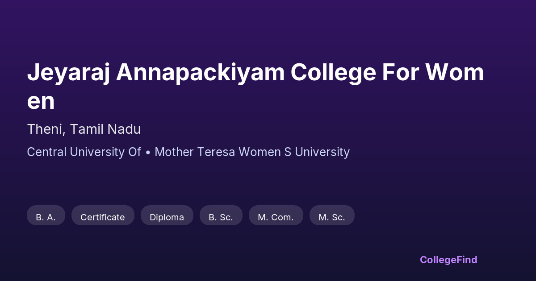Click the wrapped "en" on the title's second line
The height and width of the screenshot is (281, 536).
41,101
